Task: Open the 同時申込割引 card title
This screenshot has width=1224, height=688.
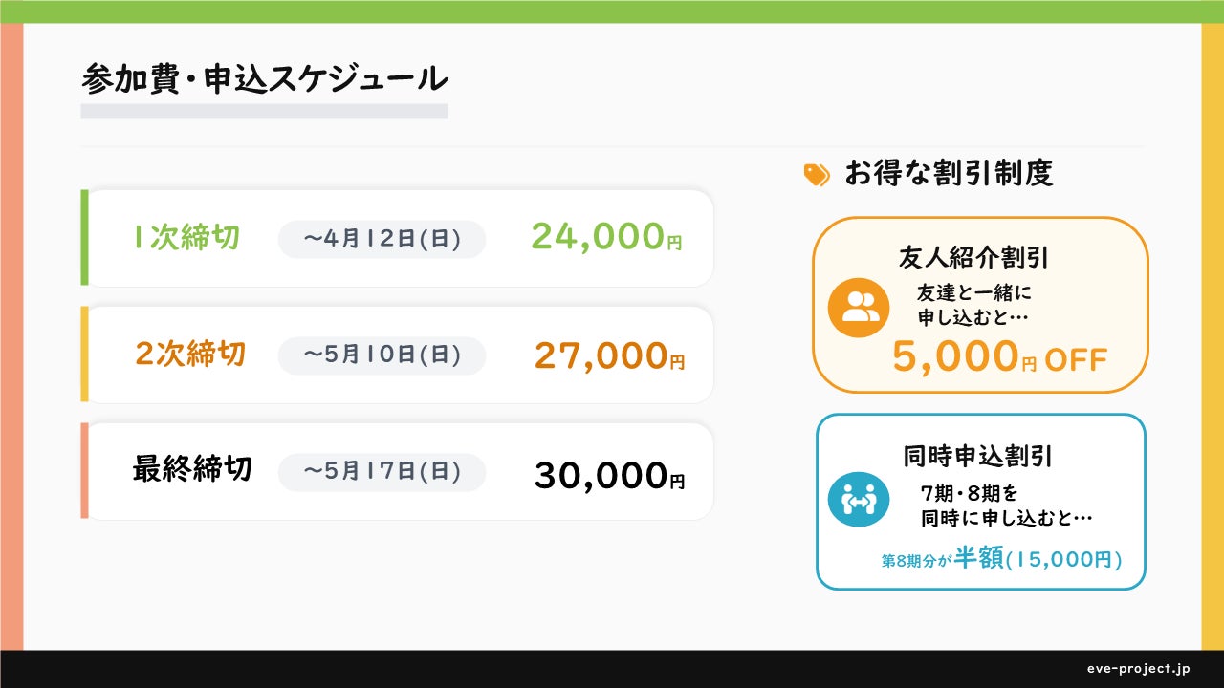Action: pyautogui.click(x=977, y=456)
